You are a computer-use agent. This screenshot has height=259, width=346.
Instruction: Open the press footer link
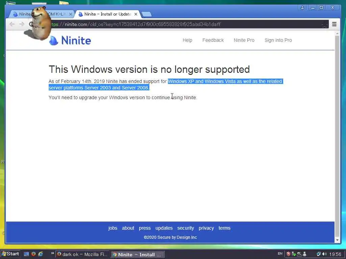click(145, 228)
